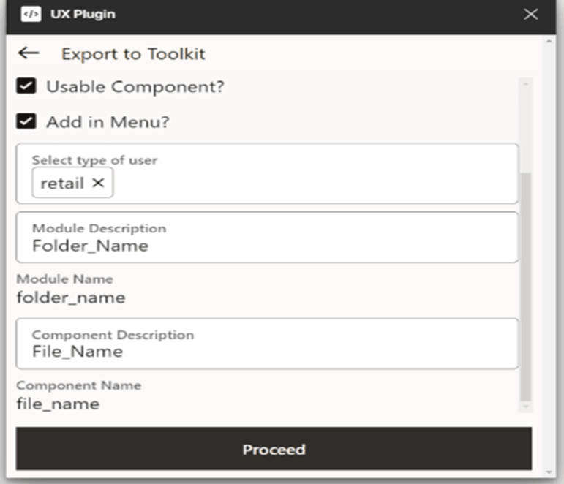This screenshot has width=564, height=484.
Task: Click the Module Name folder_name value
Action: pos(71,298)
